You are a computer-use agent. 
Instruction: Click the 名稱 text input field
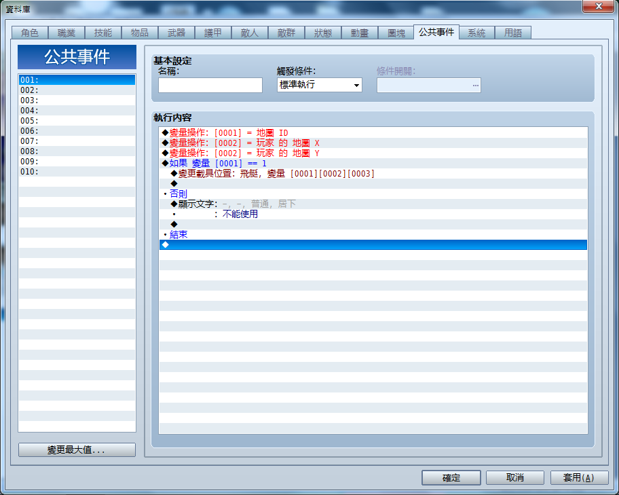click(210, 85)
